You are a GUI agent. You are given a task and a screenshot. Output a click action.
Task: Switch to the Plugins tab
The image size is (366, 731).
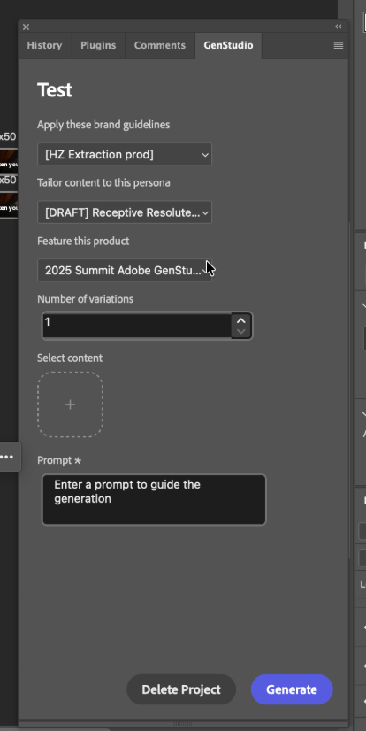pyautogui.click(x=98, y=45)
